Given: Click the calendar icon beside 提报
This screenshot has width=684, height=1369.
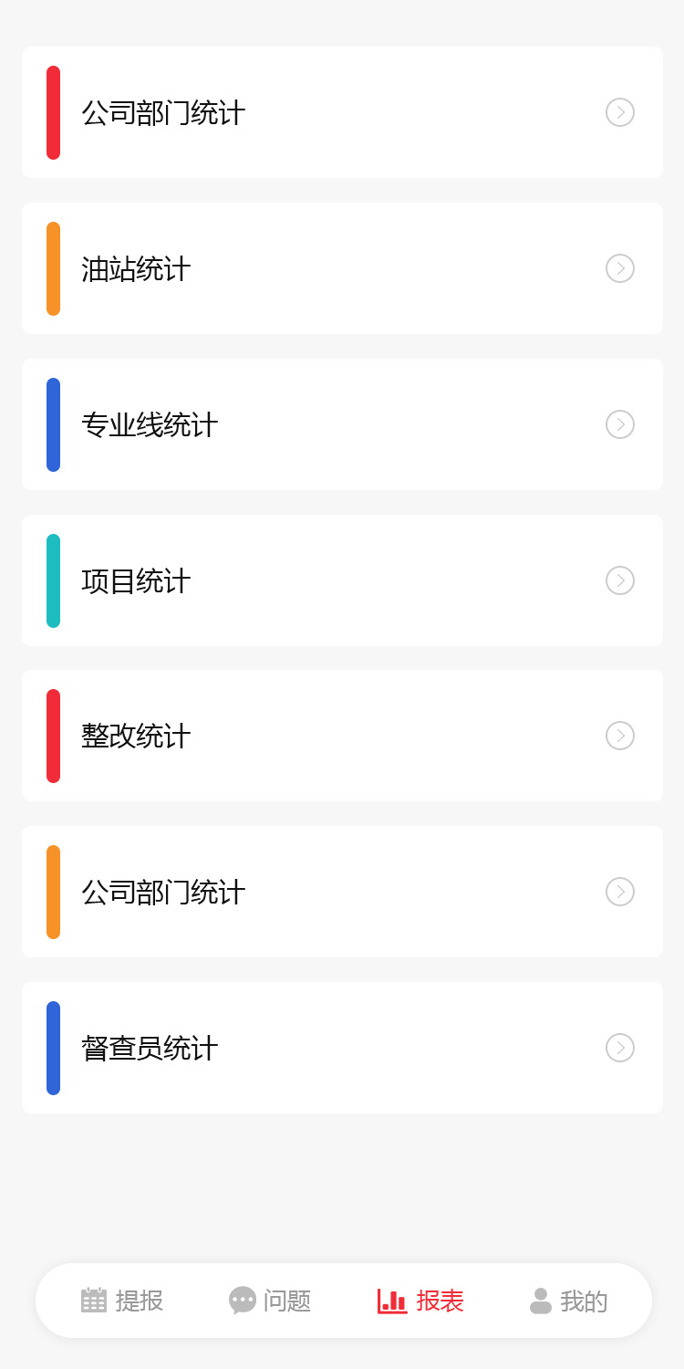Looking at the screenshot, I should (94, 1301).
